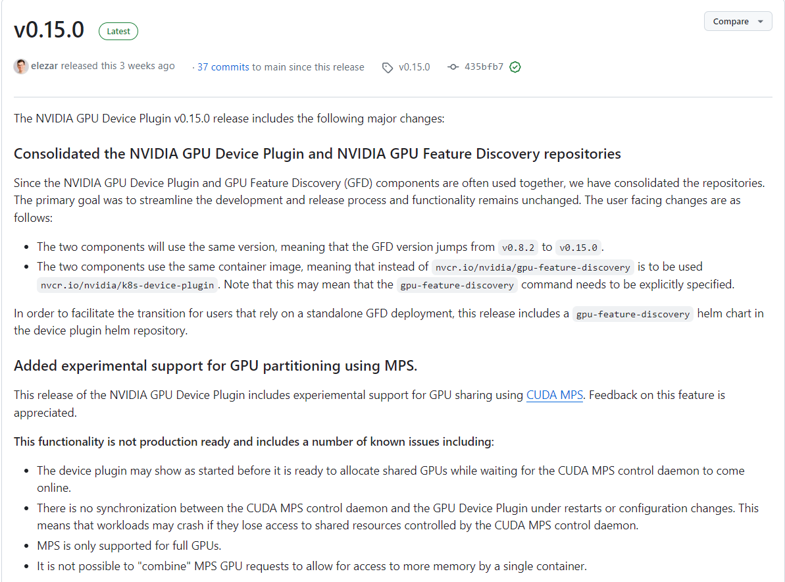This screenshot has width=785, height=582.
Task: Open commit 435bfb7
Action: (484, 67)
